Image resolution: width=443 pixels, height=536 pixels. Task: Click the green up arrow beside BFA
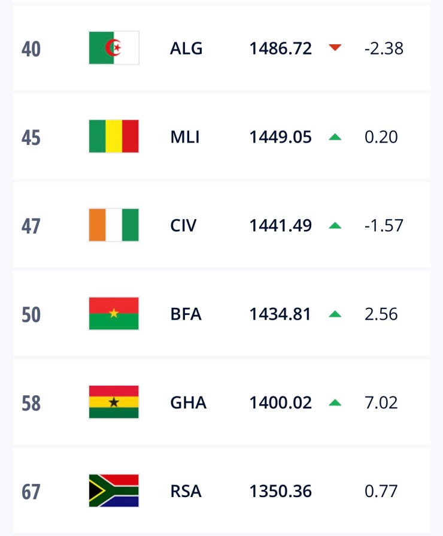(335, 314)
